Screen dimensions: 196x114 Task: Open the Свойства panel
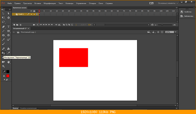coord(186,12)
